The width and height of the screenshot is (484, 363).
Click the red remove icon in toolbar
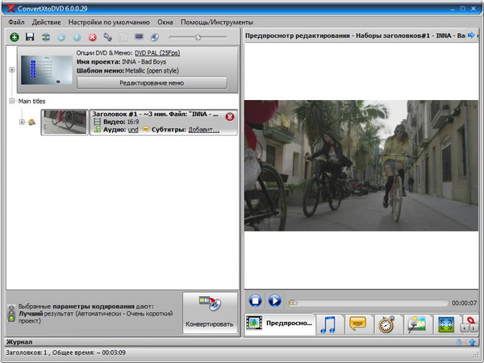[x=92, y=37]
